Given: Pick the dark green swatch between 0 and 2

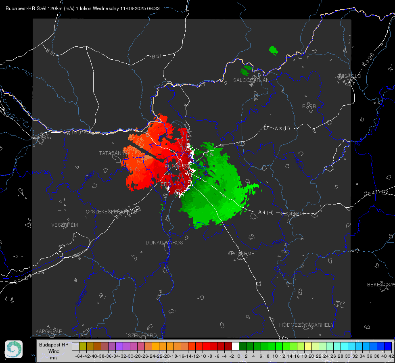Looking at the screenshot, I should coord(242,346).
